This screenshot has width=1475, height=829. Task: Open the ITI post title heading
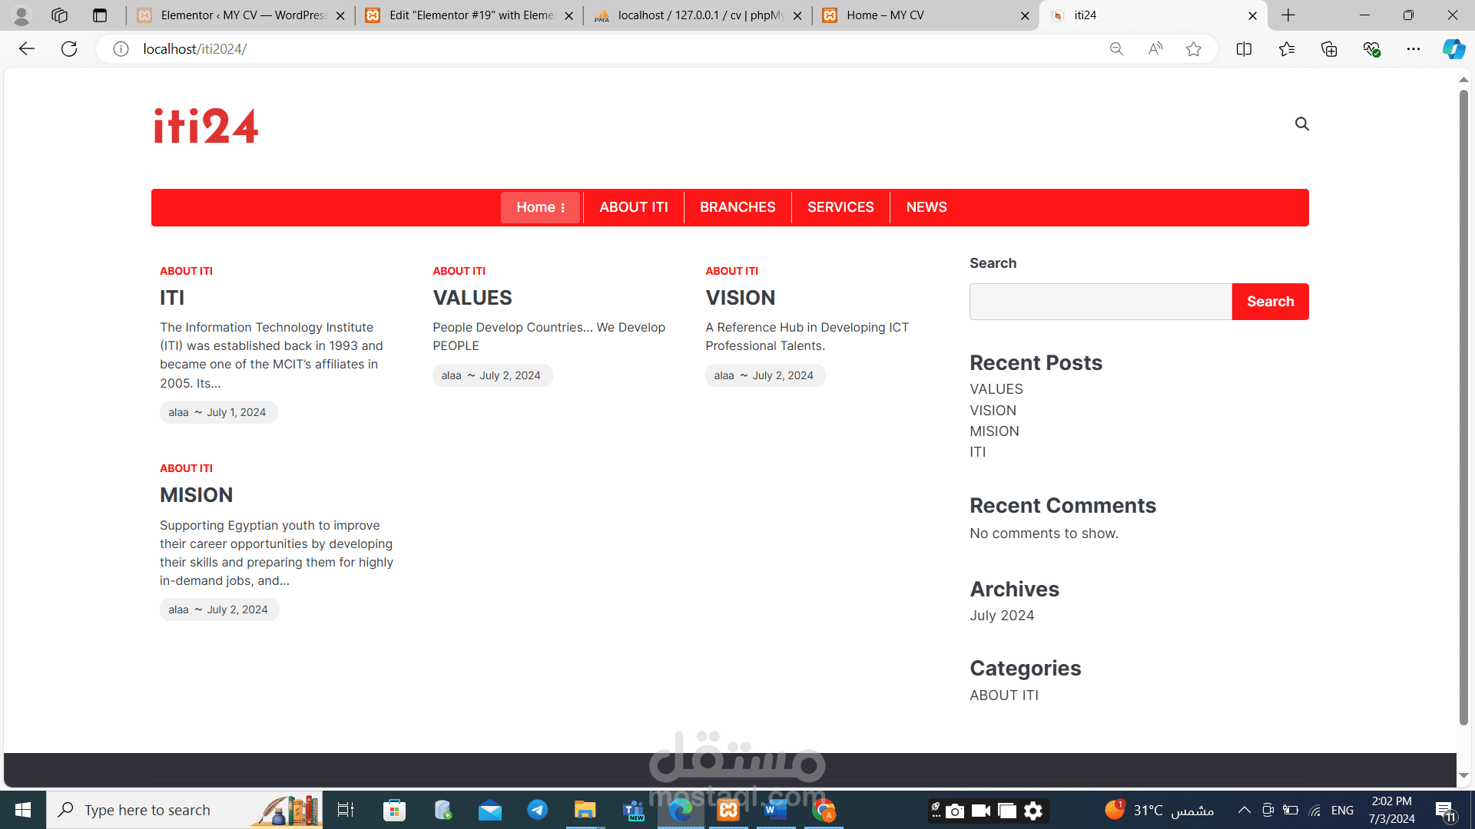point(171,298)
